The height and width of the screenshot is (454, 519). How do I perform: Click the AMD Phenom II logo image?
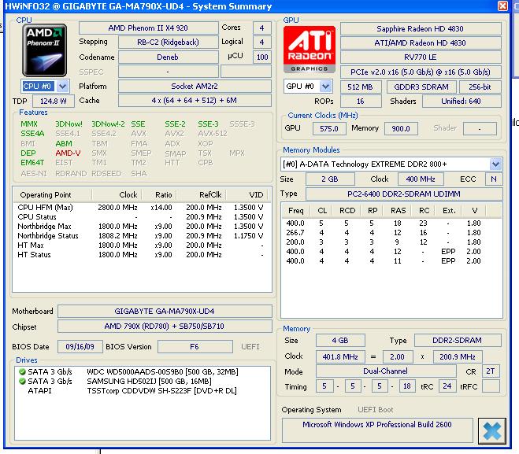45,50
